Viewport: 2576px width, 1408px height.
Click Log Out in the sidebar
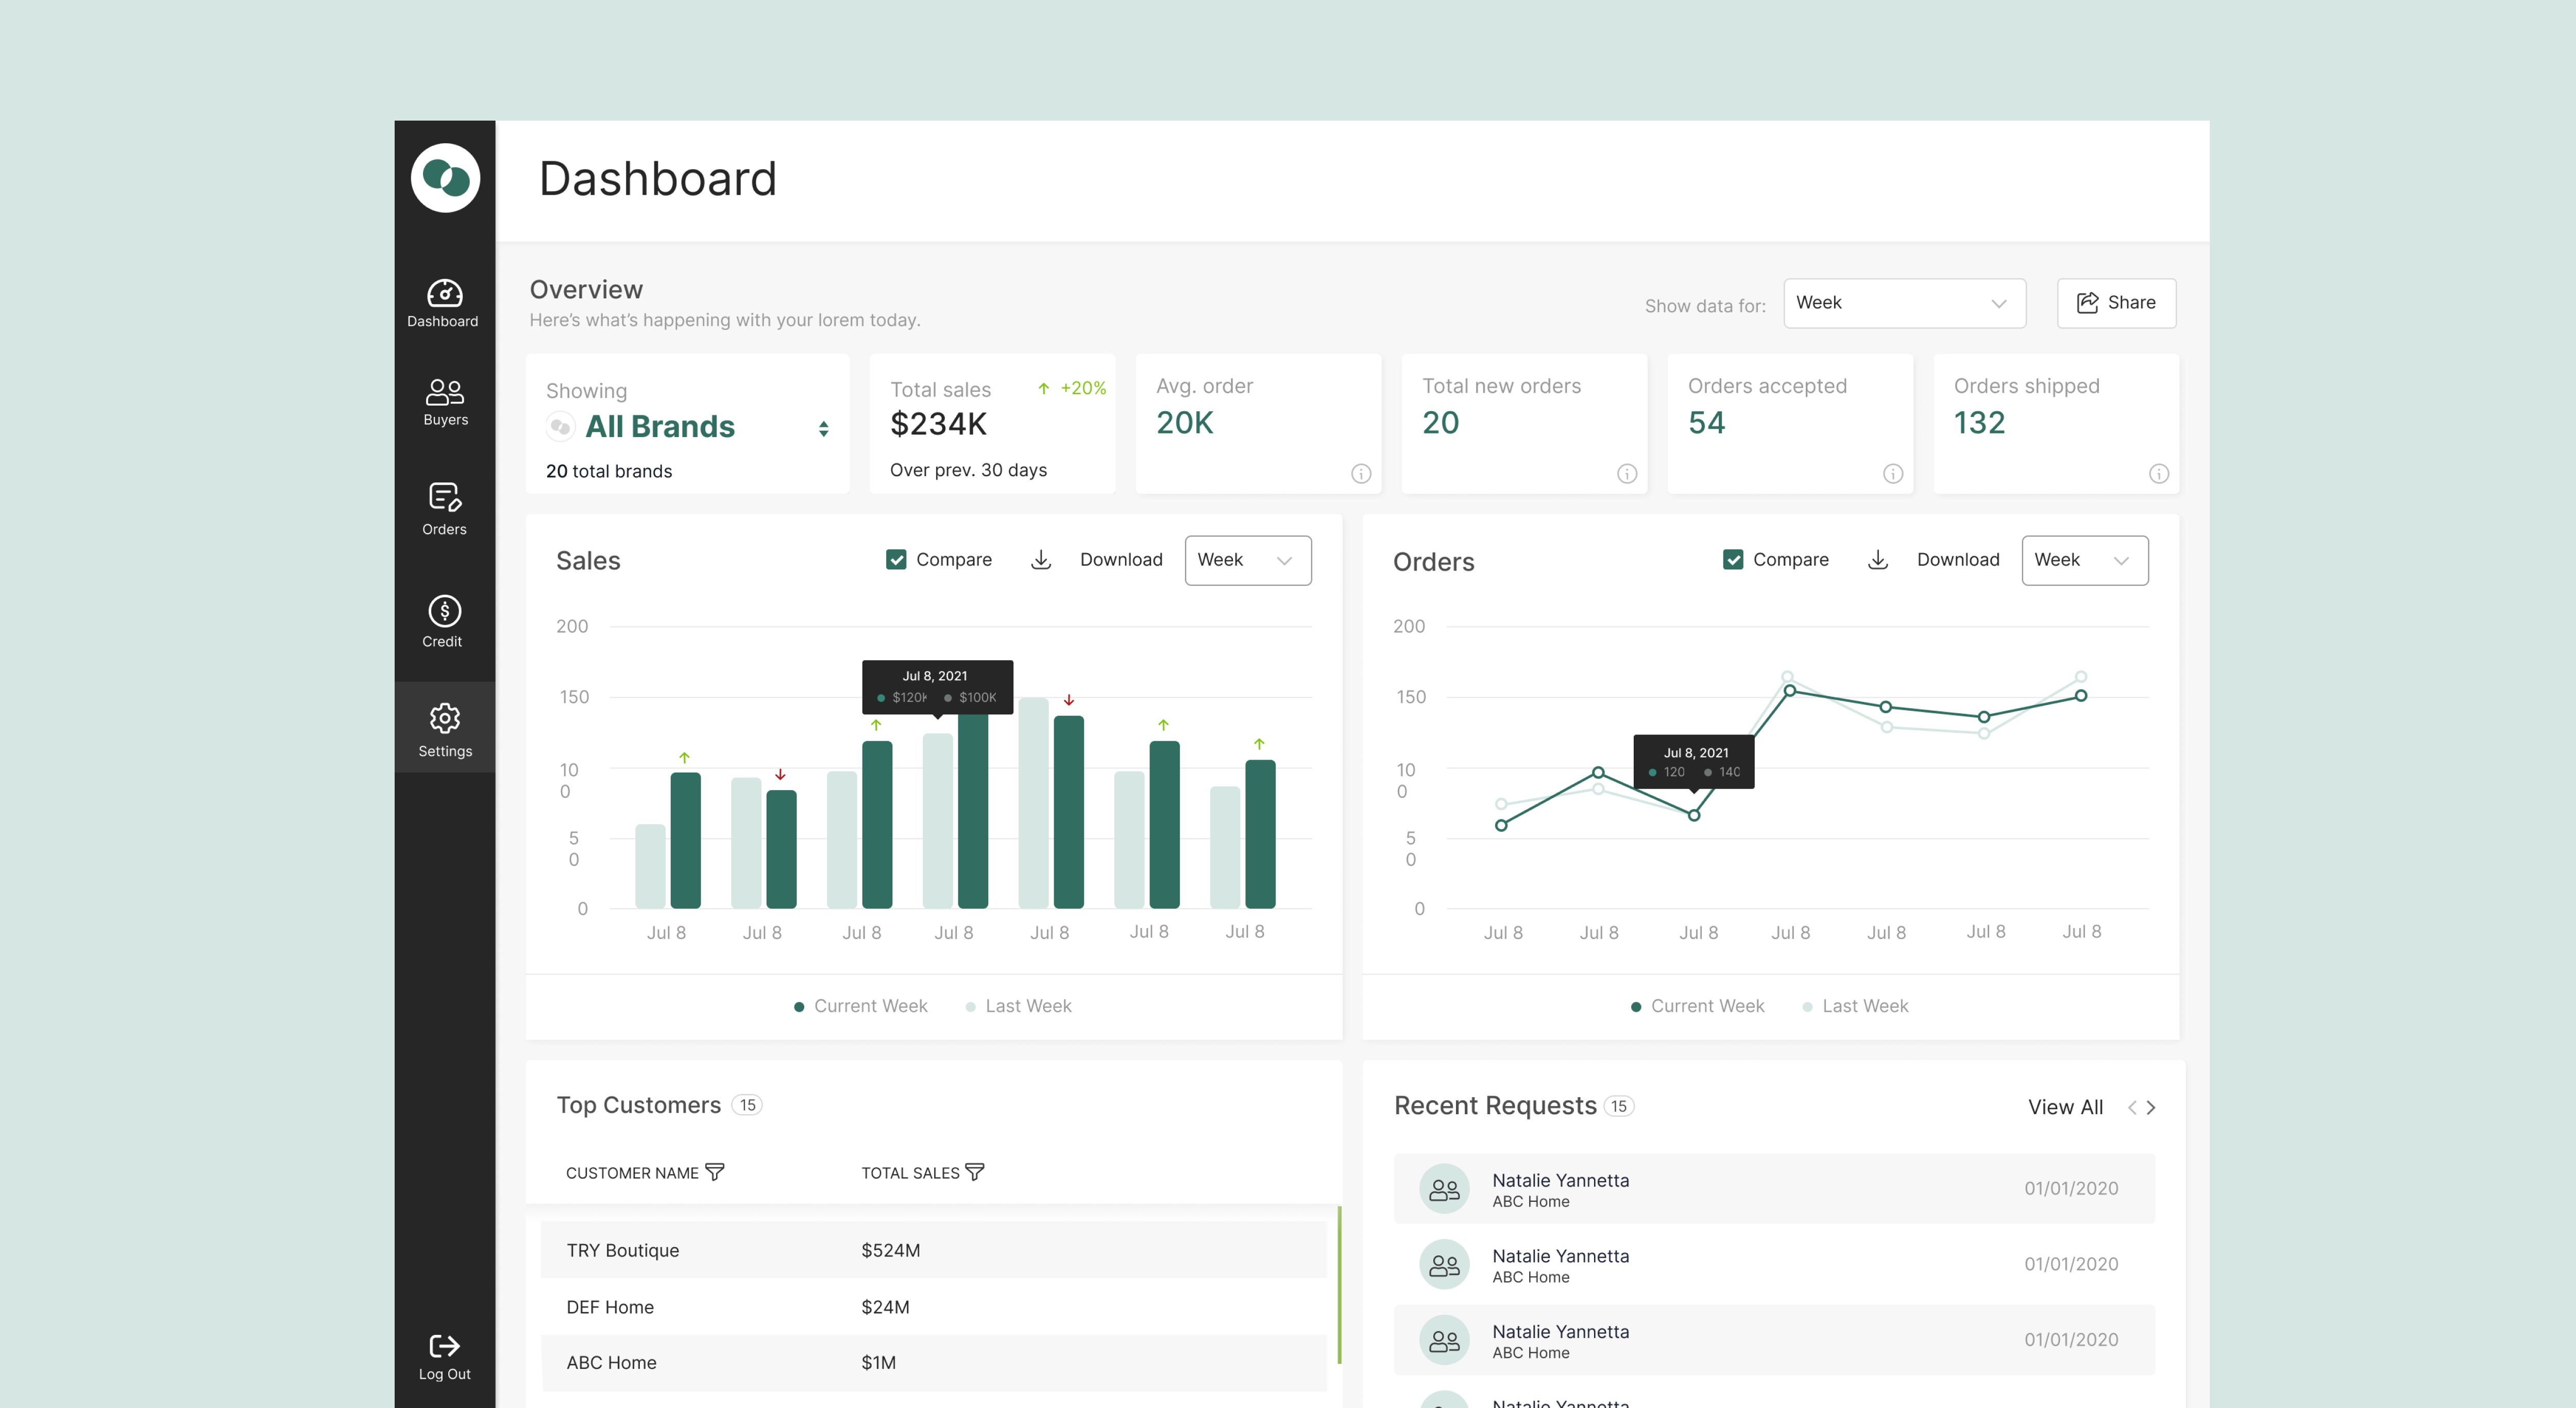(445, 1357)
